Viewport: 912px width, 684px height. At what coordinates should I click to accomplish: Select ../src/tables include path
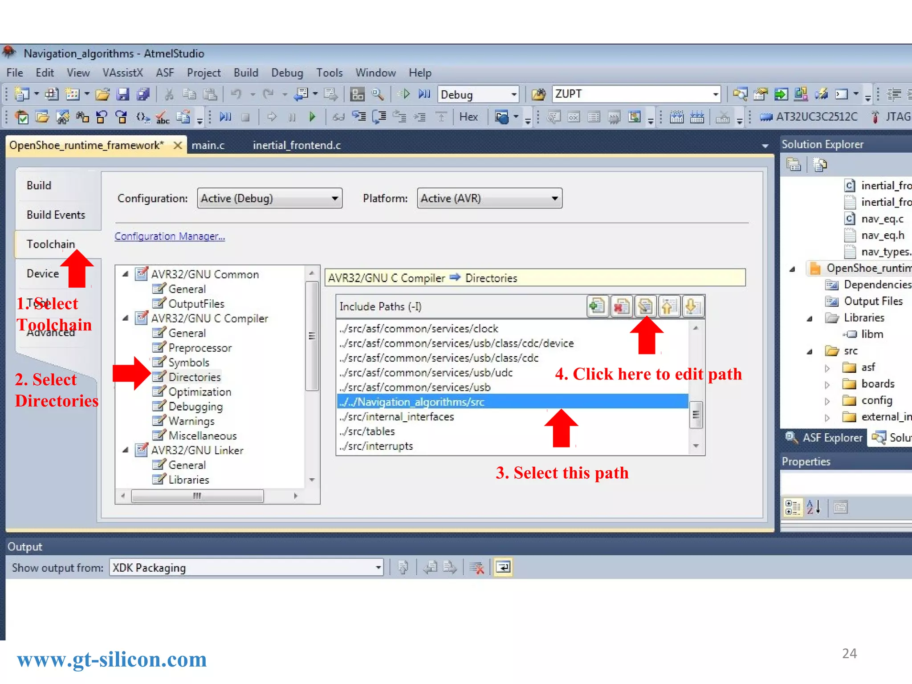[x=512, y=431]
